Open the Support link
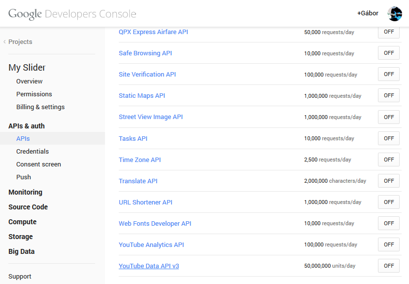This screenshot has height=284, width=409. point(20,277)
